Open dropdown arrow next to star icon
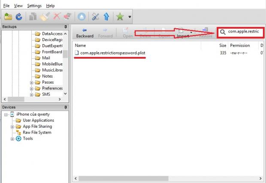This screenshot has width=266, height=183. (130, 17)
